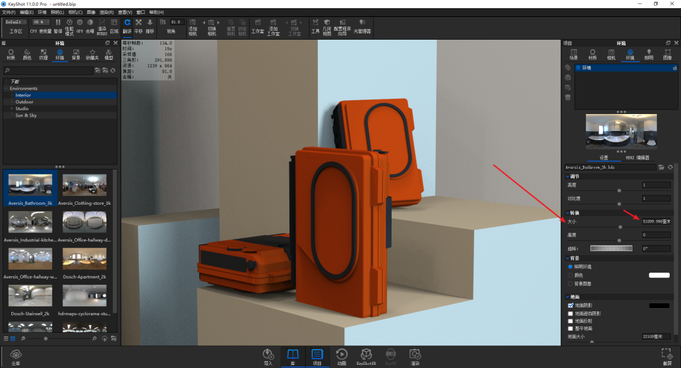
Task: Click the 暂停 (pause) render icon
Action: tap(58, 25)
